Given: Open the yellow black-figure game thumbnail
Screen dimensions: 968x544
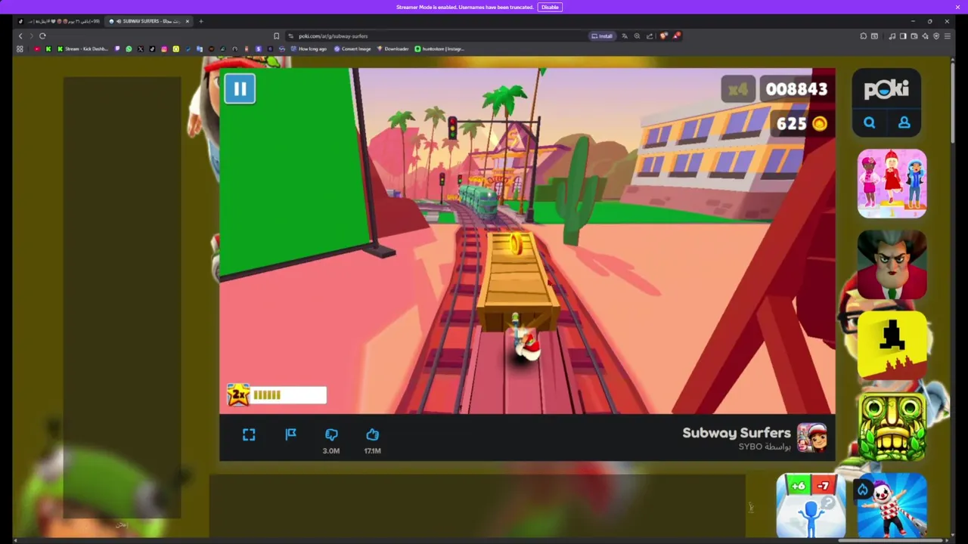Looking at the screenshot, I should 892,345.
